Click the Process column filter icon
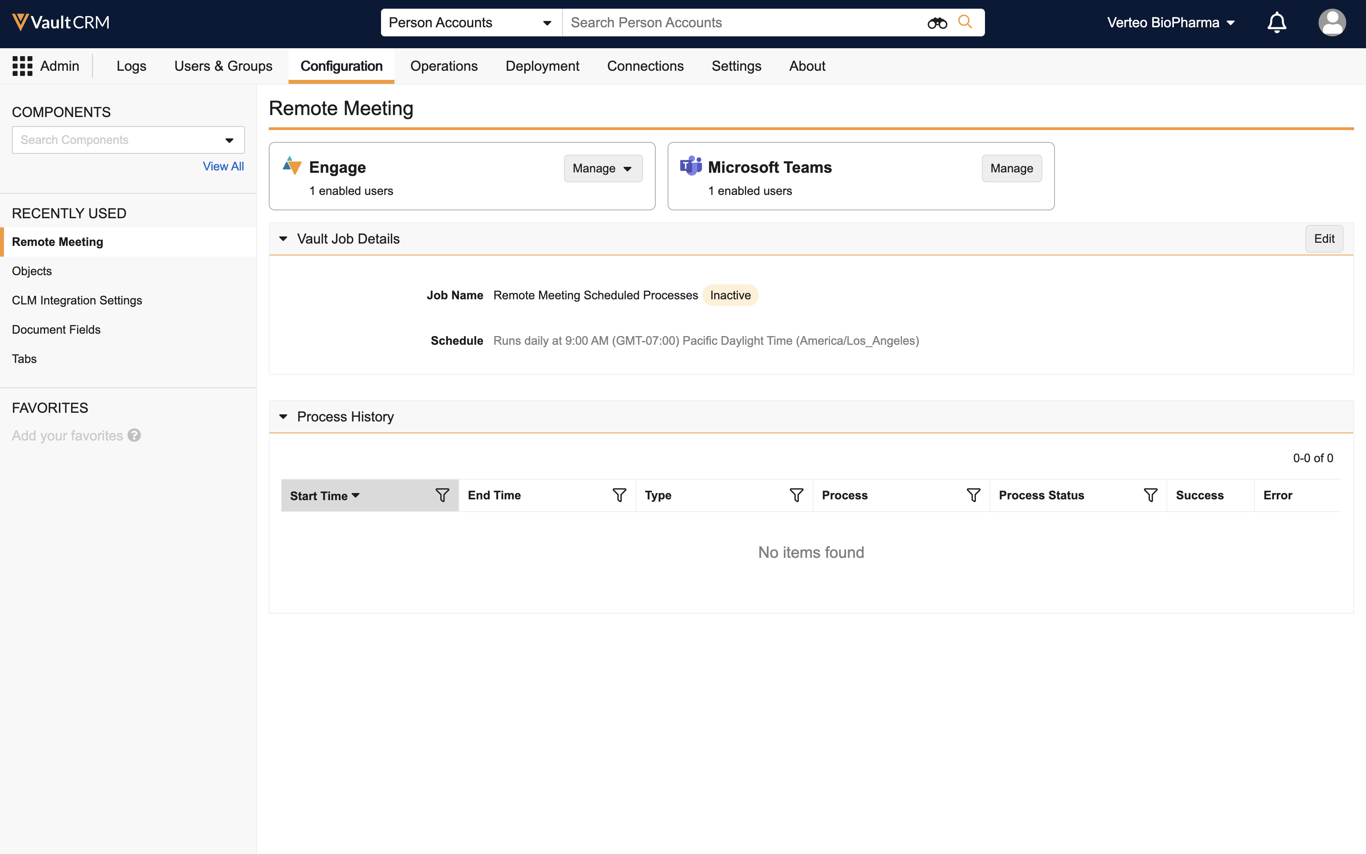This screenshot has width=1366, height=854. [973, 495]
